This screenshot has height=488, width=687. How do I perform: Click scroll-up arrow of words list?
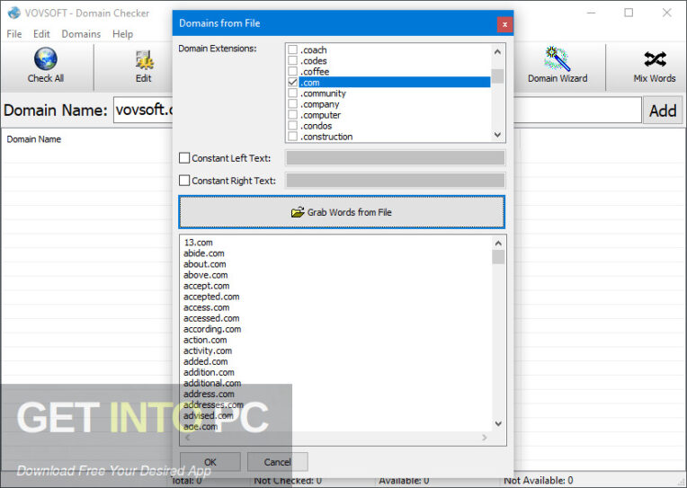(x=498, y=244)
